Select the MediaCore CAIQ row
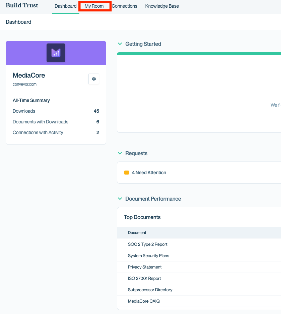 coord(199,301)
